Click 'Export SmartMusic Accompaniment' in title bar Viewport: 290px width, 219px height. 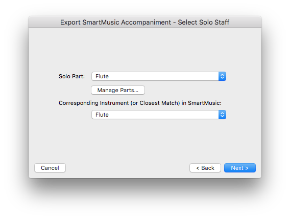click(x=115, y=22)
